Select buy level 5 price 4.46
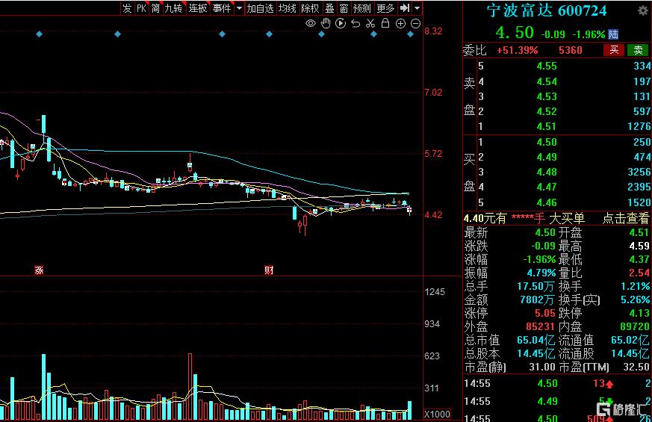652x422 pixels. pyautogui.click(x=547, y=202)
